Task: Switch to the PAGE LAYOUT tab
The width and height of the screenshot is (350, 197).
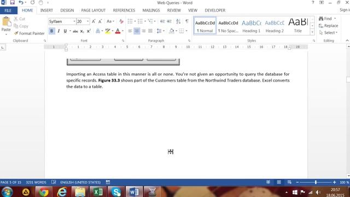Action: point(94,10)
